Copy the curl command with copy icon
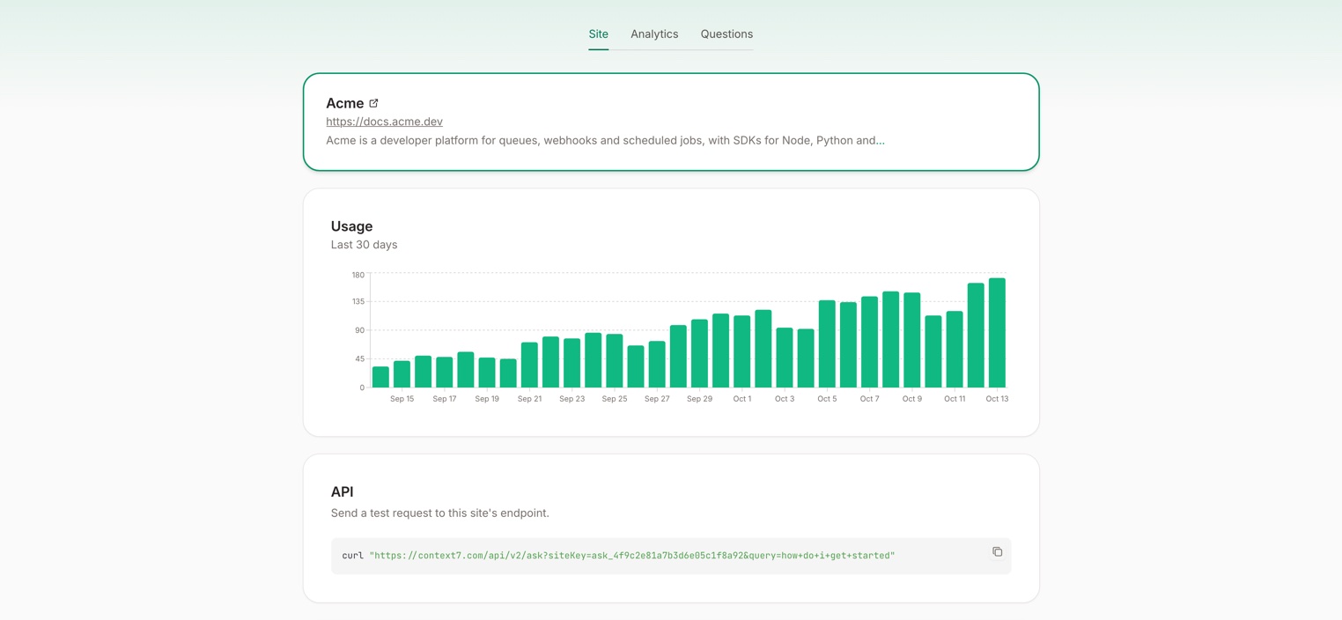Image resolution: width=1342 pixels, height=620 pixels. [x=997, y=551]
